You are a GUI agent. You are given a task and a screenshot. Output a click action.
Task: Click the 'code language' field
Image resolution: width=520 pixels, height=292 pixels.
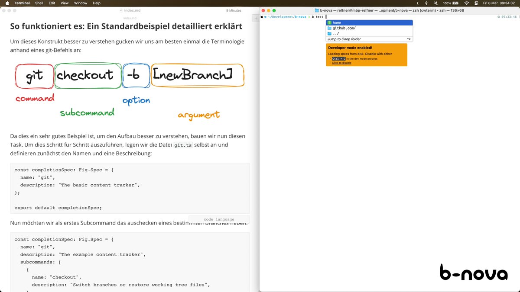219,219
